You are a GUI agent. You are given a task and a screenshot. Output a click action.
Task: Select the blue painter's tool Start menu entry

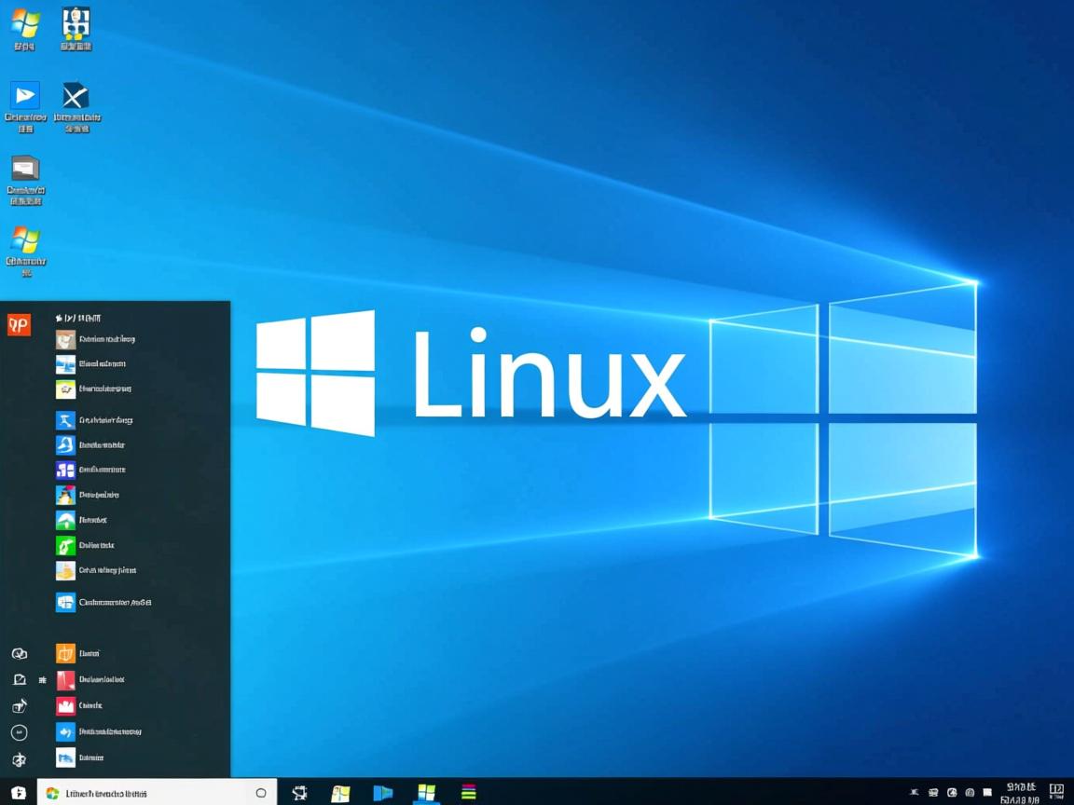point(65,420)
